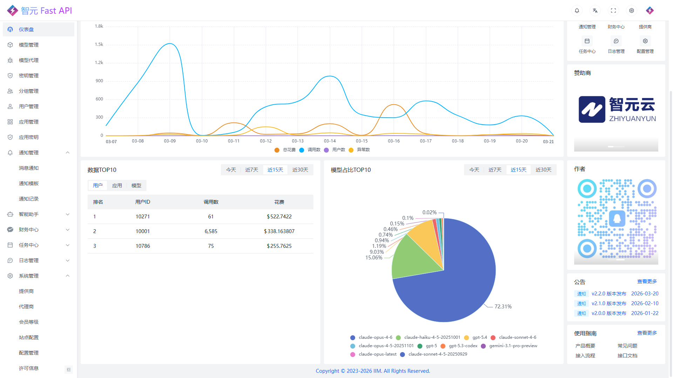Click 查看更多 link in 公告 section
The width and height of the screenshot is (673, 378).
pyautogui.click(x=647, y=281)
